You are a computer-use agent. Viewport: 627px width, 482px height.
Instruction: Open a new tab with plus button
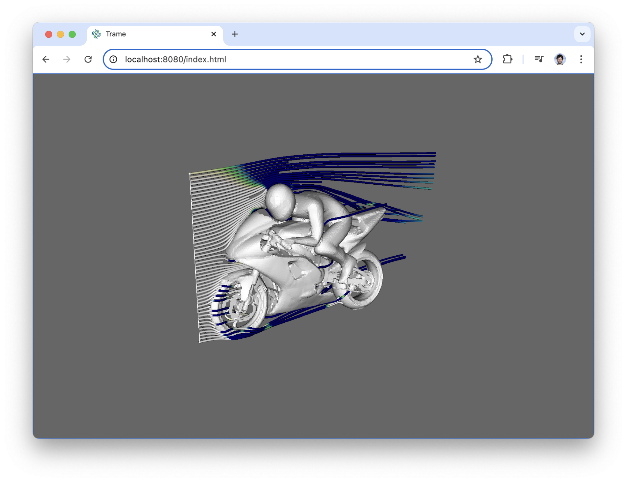(235, 34)
